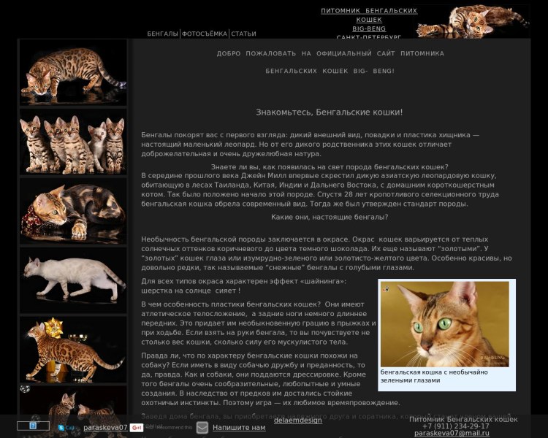Click the ПИТОМНИК БЕНГАЛЬСКИХ КОШЕК header link
The height and width of the screenshot is (438, 548).
[x=369, y=15]
